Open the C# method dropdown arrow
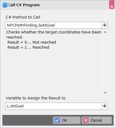 click(x=105, y=25)
